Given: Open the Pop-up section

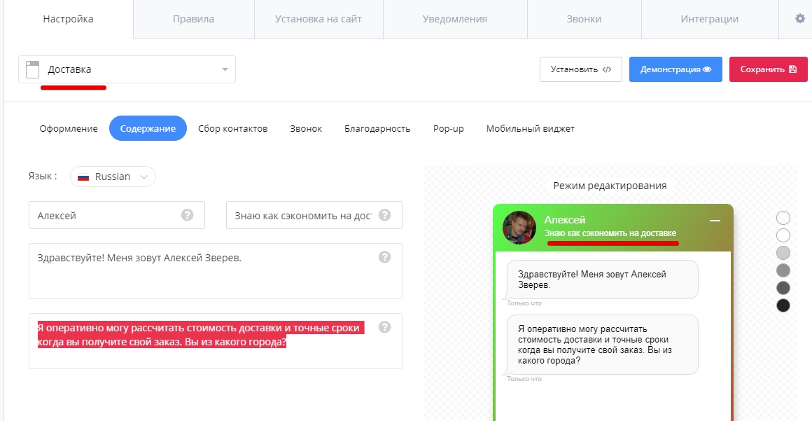Looking at the screenshot, I should pos(449,129).
